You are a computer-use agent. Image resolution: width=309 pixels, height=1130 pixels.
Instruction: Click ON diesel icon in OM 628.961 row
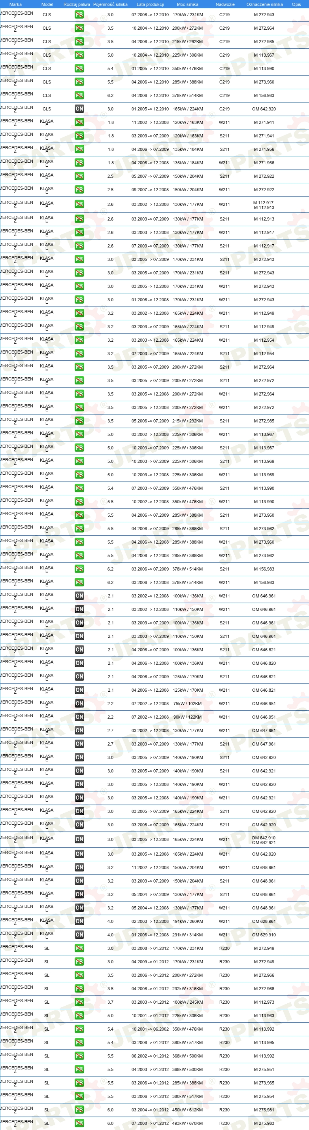pyautogui.click(x=79, y=921)
